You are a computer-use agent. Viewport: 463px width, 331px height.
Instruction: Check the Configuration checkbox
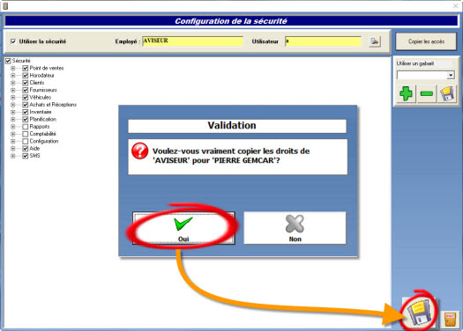point(26,141)
